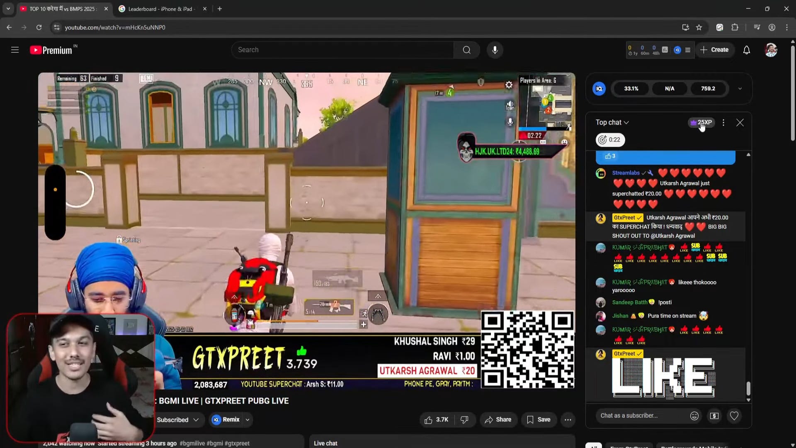Share this video
This screenshot has height=448, width=796.
click(x=498, y=420)
